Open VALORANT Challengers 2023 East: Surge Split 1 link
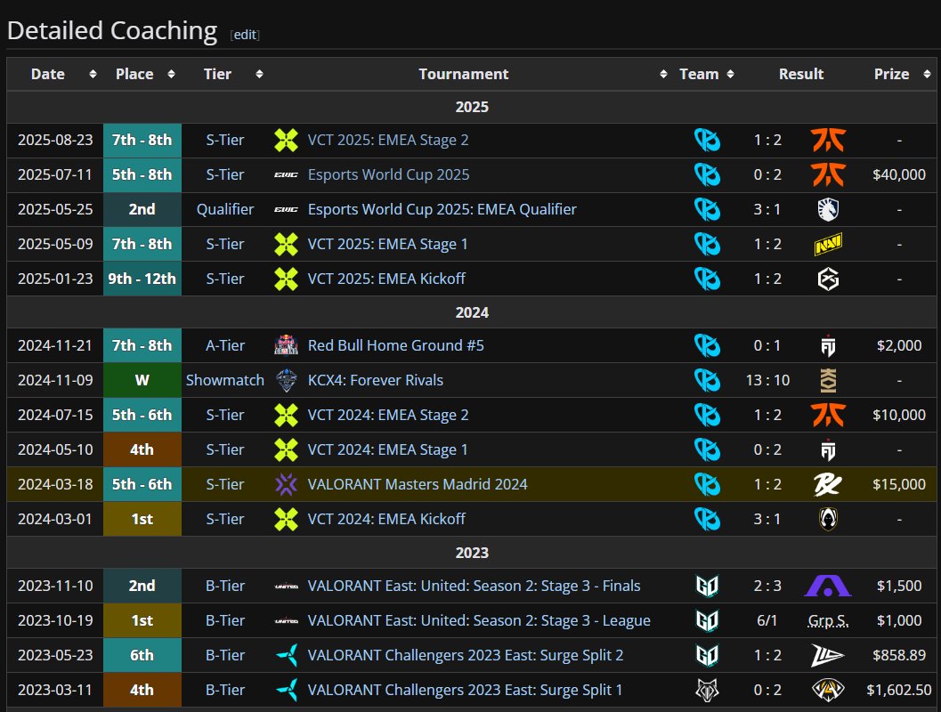Image resolution: width=941 pixels, height=712 pixels. 465,690
